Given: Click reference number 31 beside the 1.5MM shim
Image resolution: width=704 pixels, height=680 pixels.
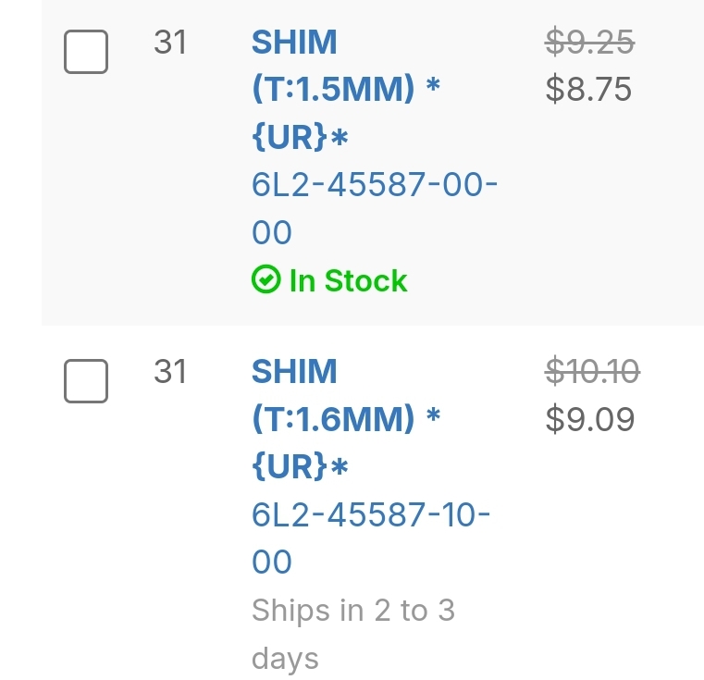Looking at the screenshot, I should click(x=170, y=43).
